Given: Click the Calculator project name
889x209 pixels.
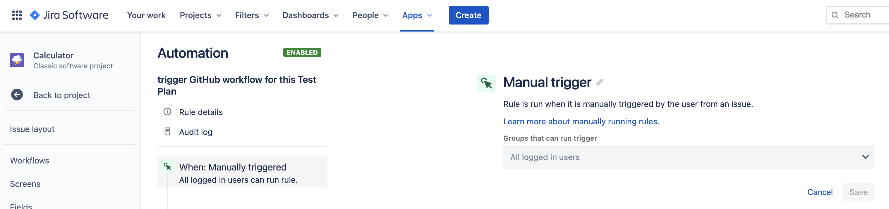Looking at the screenshot, I should [x=54, y=55].
